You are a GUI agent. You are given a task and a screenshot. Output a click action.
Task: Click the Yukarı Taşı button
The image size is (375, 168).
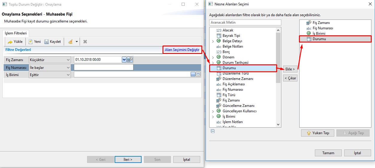317,133
